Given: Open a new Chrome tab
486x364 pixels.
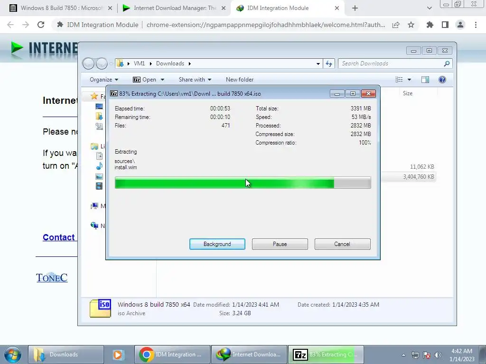Looking at the screenshot, I should click(355, 9).
